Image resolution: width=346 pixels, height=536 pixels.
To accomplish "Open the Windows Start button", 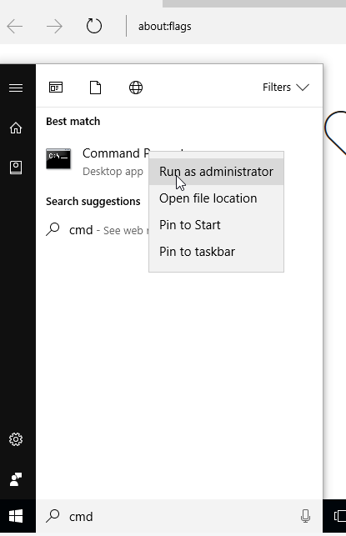I will 16,516.
